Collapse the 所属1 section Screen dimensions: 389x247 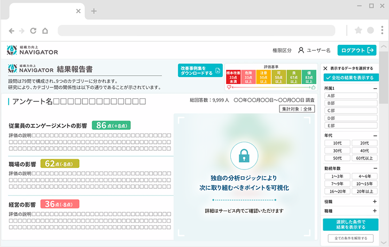point(375,88)
